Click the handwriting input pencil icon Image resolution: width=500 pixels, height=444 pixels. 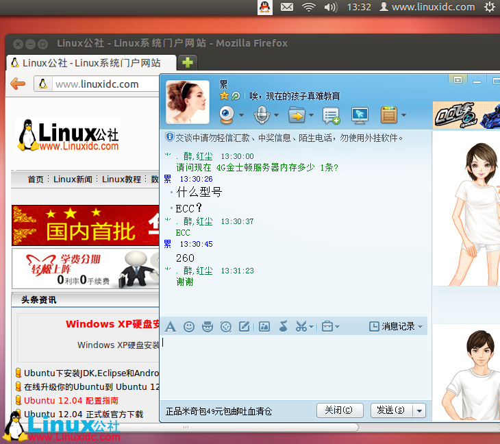point(245,327)
